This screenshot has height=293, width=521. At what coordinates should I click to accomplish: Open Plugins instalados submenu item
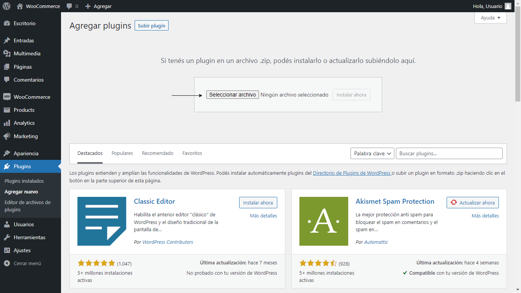click(x=24, y=181)
